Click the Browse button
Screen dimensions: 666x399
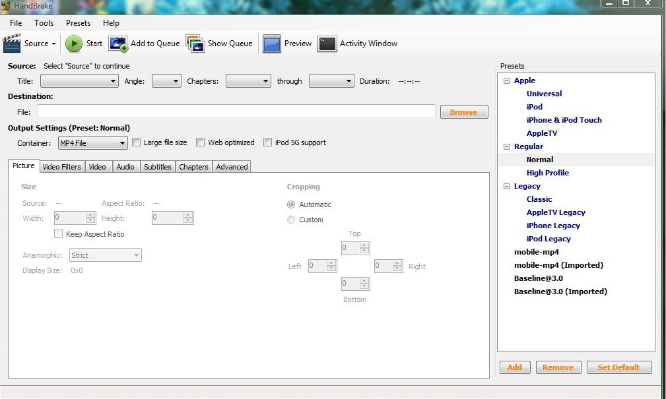click(x=463, y=112)
